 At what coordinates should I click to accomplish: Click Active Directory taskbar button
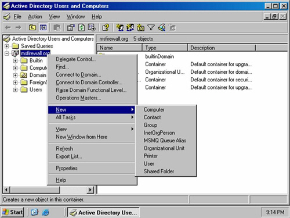[103, 213]
